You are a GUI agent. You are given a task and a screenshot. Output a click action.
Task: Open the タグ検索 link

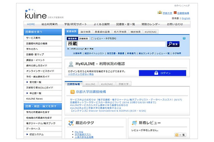click(177, 53)
